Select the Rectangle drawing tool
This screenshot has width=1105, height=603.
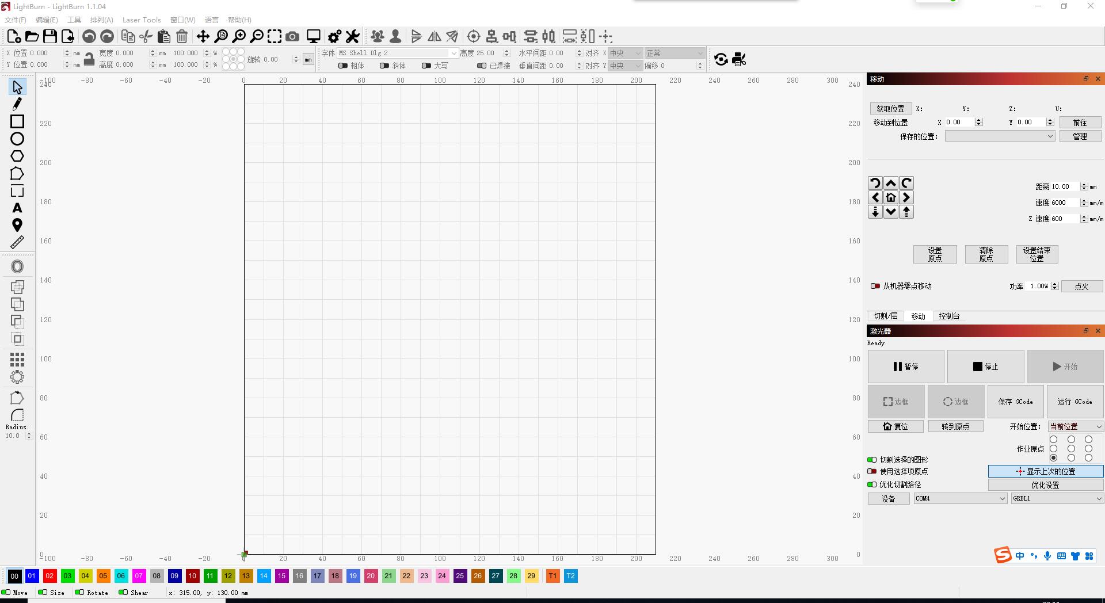(17, 121)
